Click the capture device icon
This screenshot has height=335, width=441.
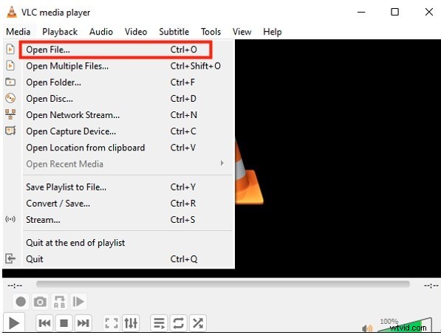(x=10, y=131)
